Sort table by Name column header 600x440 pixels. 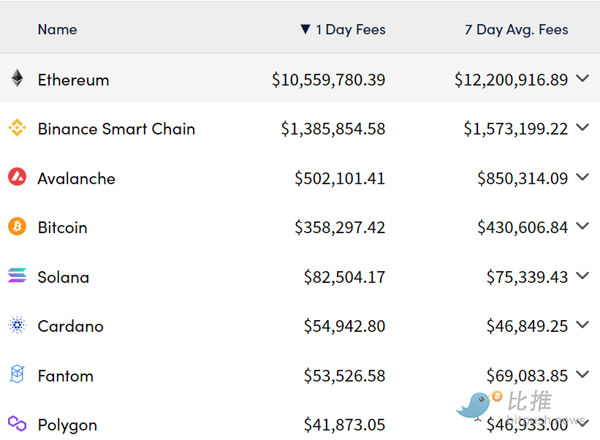click(x=58, y=29)
